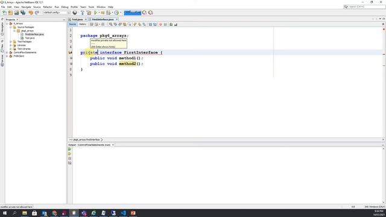Open Visual Studio Code from taskbar
The width and height of the screenshot is (386, 217).
[123, 213]
